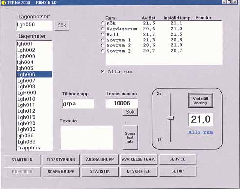The width and height of the screenshot is (240, 189).
Task: Open the AVVIKELSE TEMP. view
Action: [139, 159]
